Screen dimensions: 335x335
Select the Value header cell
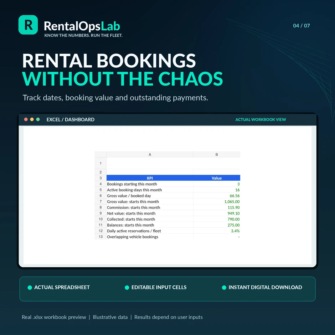coord(217,178)
